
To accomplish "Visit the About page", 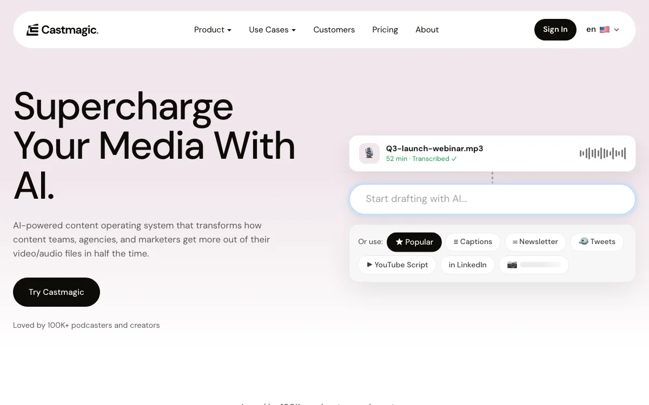I will tap(427, 30).
